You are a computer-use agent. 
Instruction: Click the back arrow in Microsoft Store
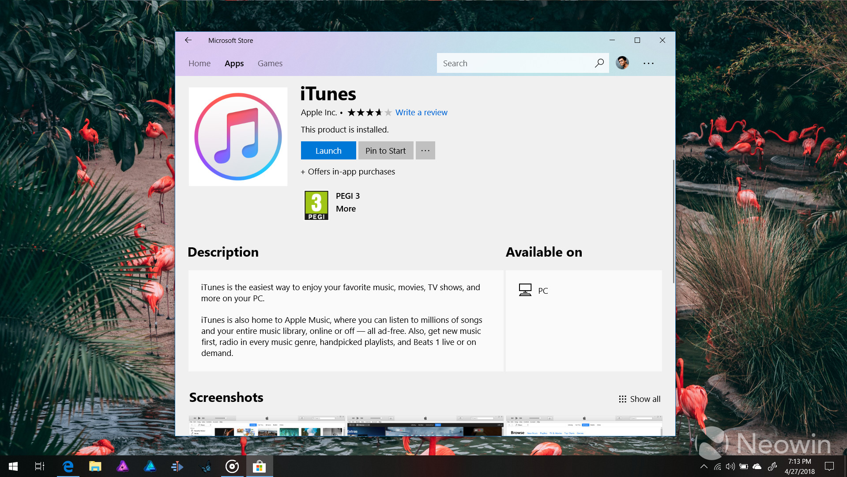[x=188, y=40]
